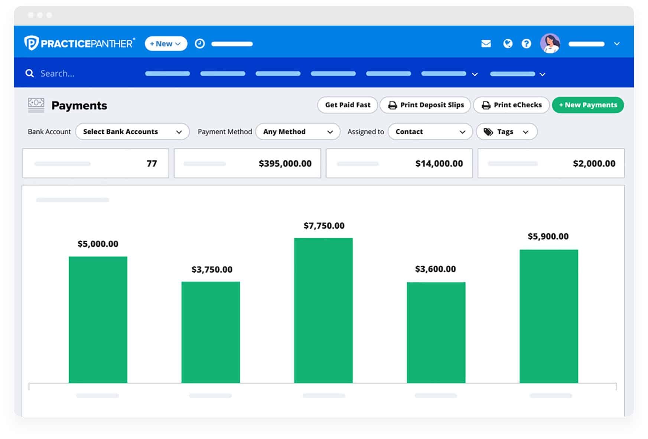Click the timer clock icon near +New

point(199,43)
